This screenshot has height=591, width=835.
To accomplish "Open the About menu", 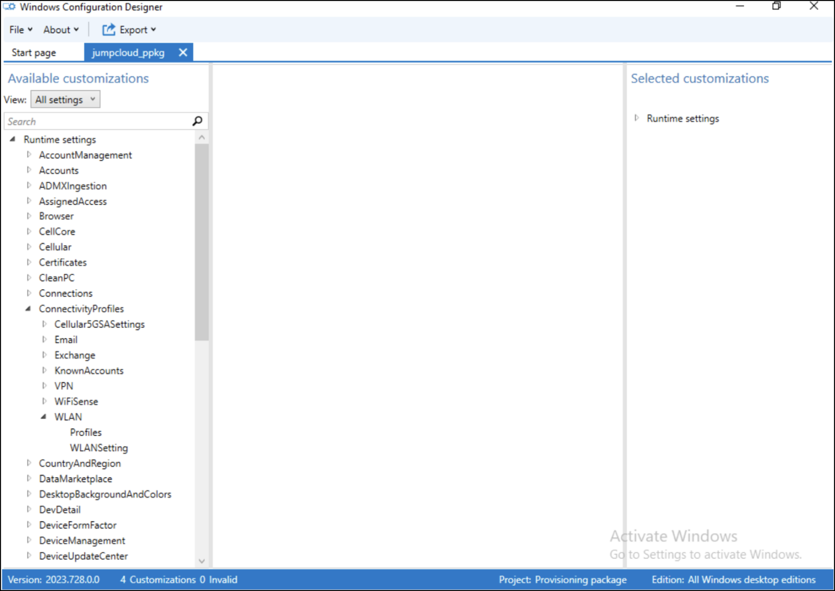I will [x=57, y=30].
